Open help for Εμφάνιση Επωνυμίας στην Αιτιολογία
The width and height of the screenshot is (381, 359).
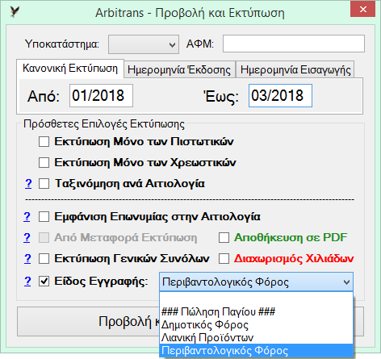pos(27,216)
